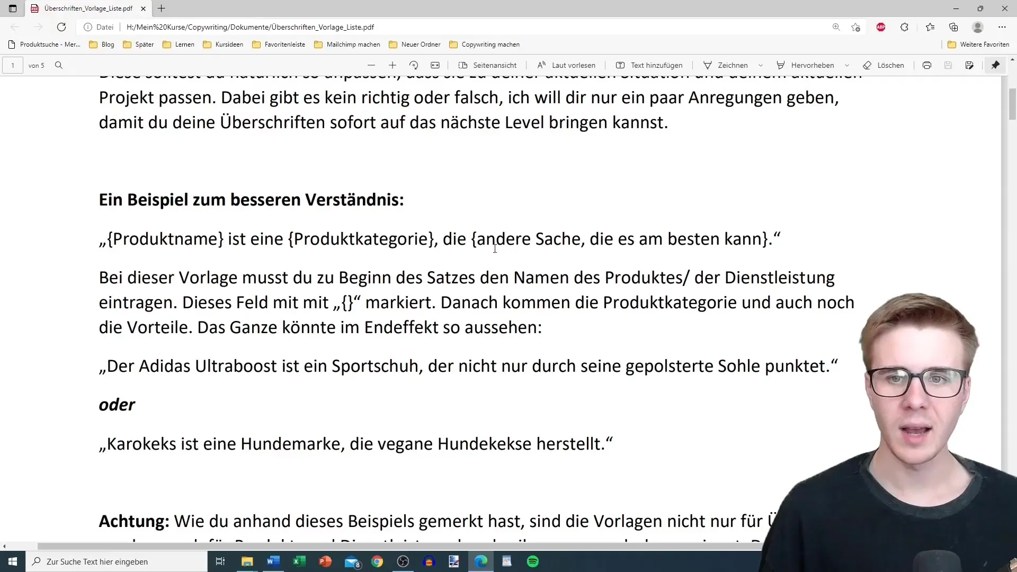Click the text Achtung: in the document
The width and height of the screenshot is (1017, 572).
(x=134, y=521)
